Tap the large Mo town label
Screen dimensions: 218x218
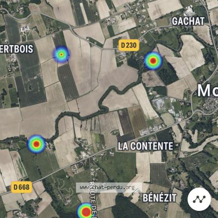208,91
